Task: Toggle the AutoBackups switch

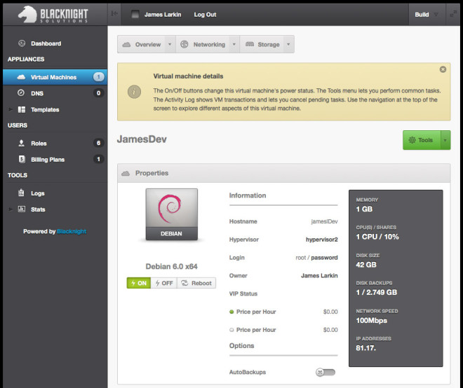Action: point(325,372)
